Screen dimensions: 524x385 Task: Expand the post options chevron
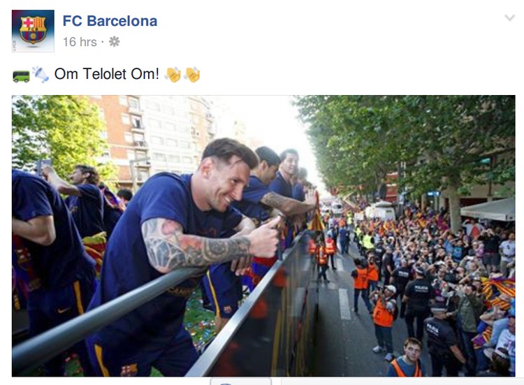pos(509,17)
